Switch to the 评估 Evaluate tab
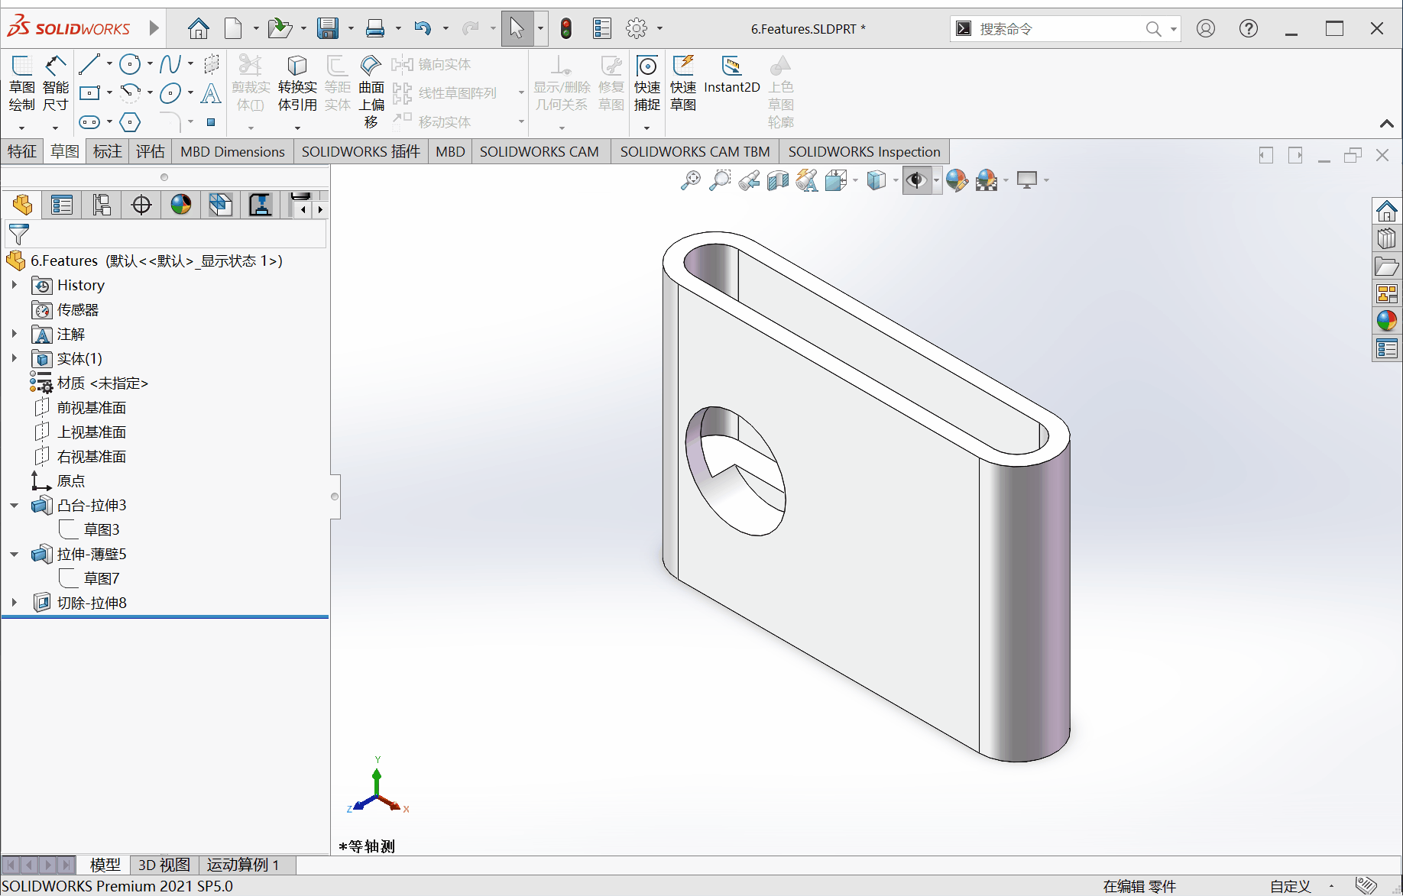This screenshot has width=1403, height=896. (151, 151)
